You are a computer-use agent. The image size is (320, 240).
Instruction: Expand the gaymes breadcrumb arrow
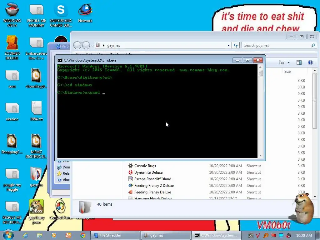tap(104, 45)
